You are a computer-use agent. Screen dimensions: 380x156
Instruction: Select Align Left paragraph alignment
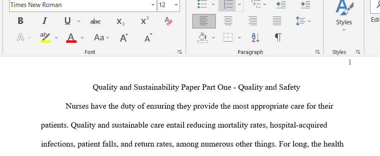pos(204,21)
